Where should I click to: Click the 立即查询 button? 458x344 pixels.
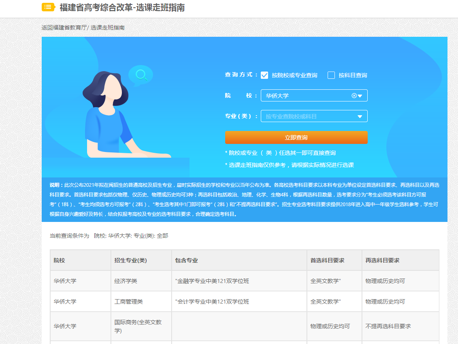296,137
